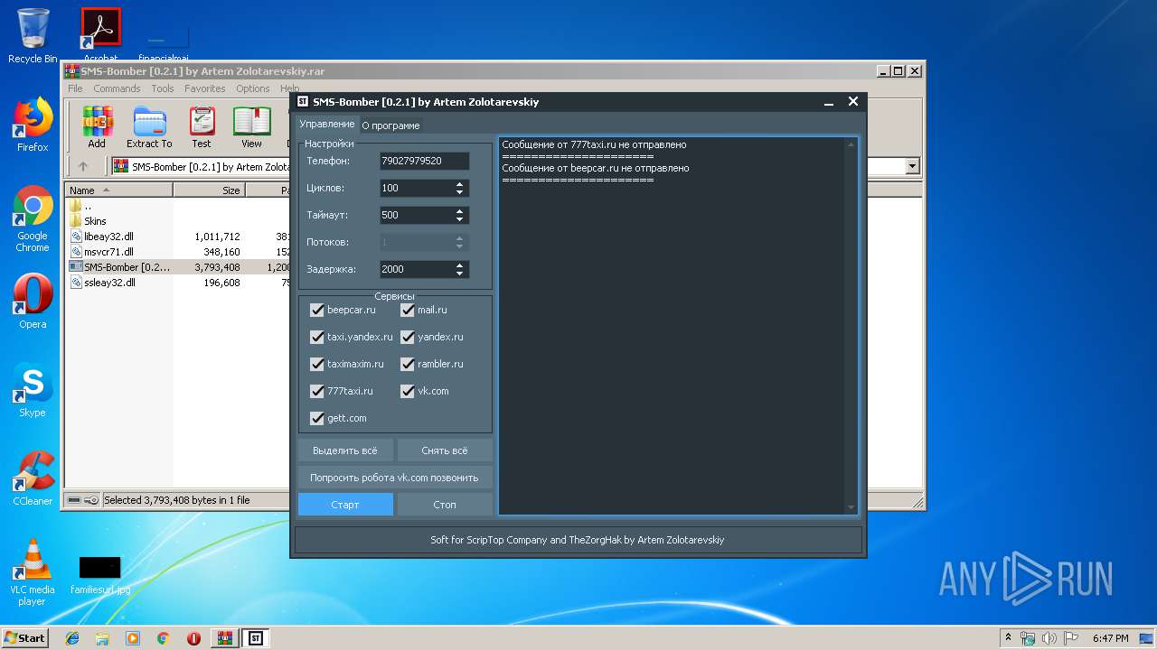Click the Extract To icon in WinRAR
Image resolution: width=1157 pixels, height=650 pixels.
pos(149,127)
